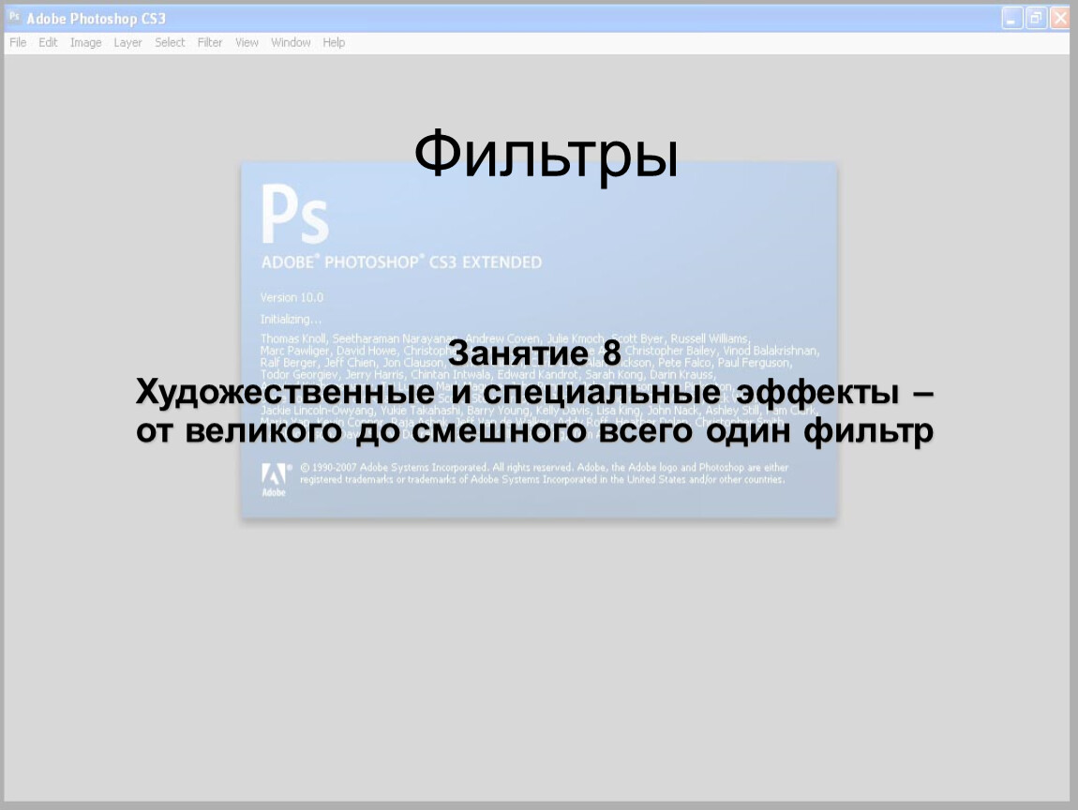The image size is (1078, 810).
Task: Click the 'Version 10.0' text
Action: coord(292,298)
